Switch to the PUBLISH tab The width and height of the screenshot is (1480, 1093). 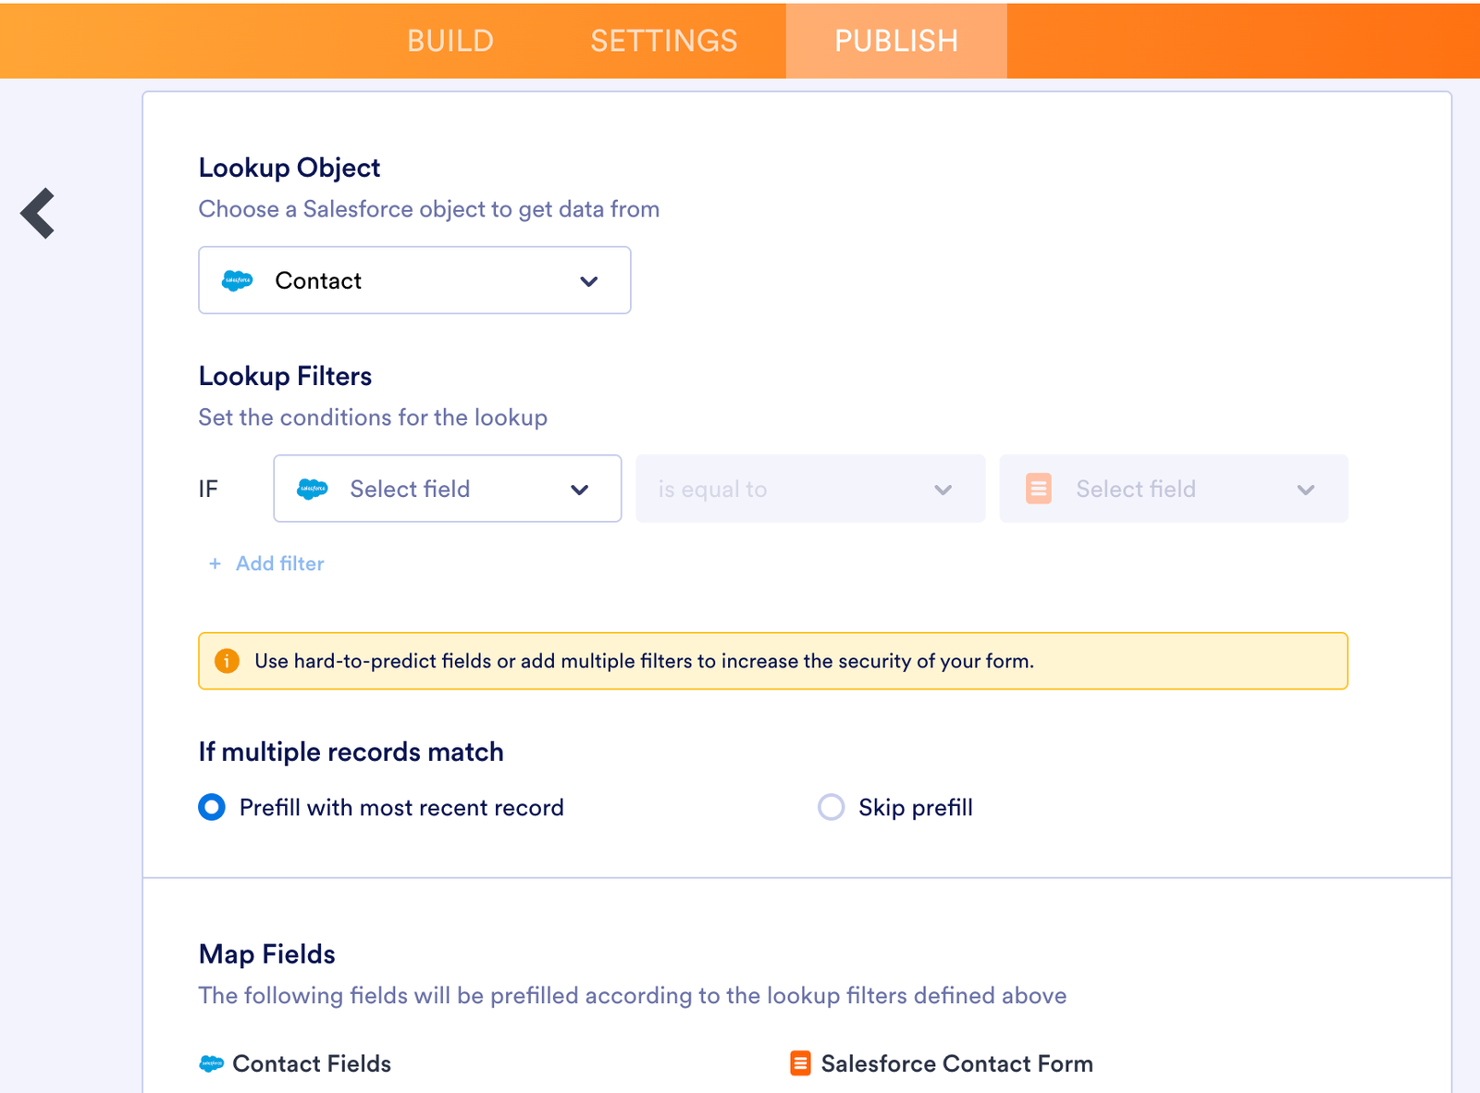(896, 41)
